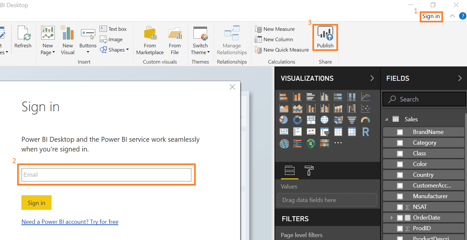467x240 pixels.
Task: Select the Line chart visualization
Action: [x=366, y=97]
